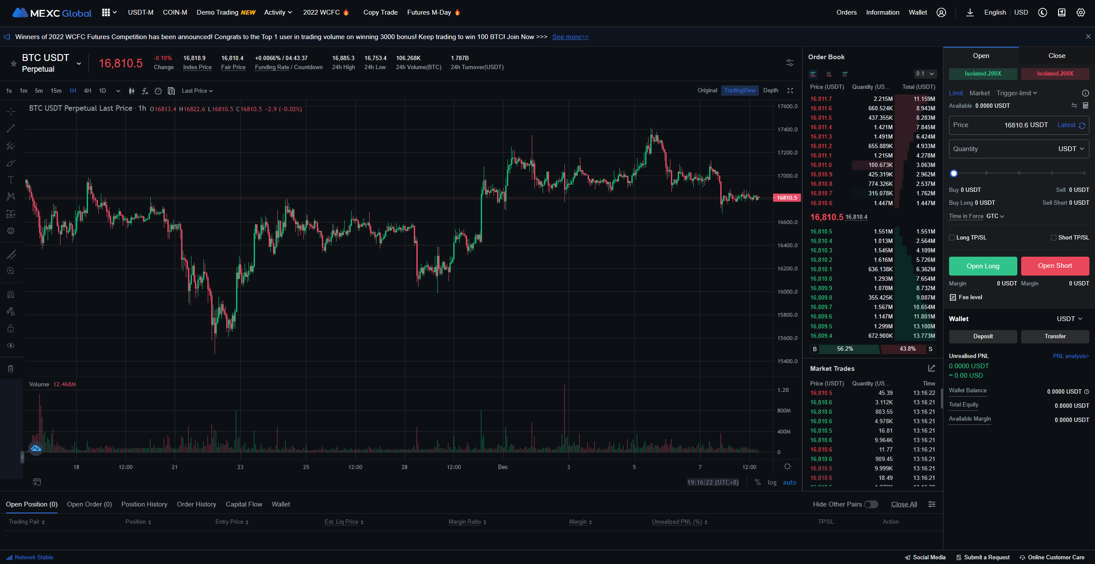The height and width of the screenshot is (564, 1095).
Task: Favorite BTC USDT pair with star
Action: (14, 64)
